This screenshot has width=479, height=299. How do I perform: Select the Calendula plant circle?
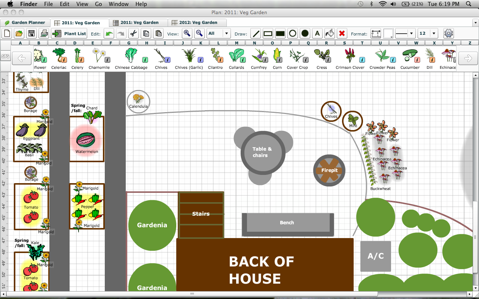pyautogui.click(x=138, y=101)
